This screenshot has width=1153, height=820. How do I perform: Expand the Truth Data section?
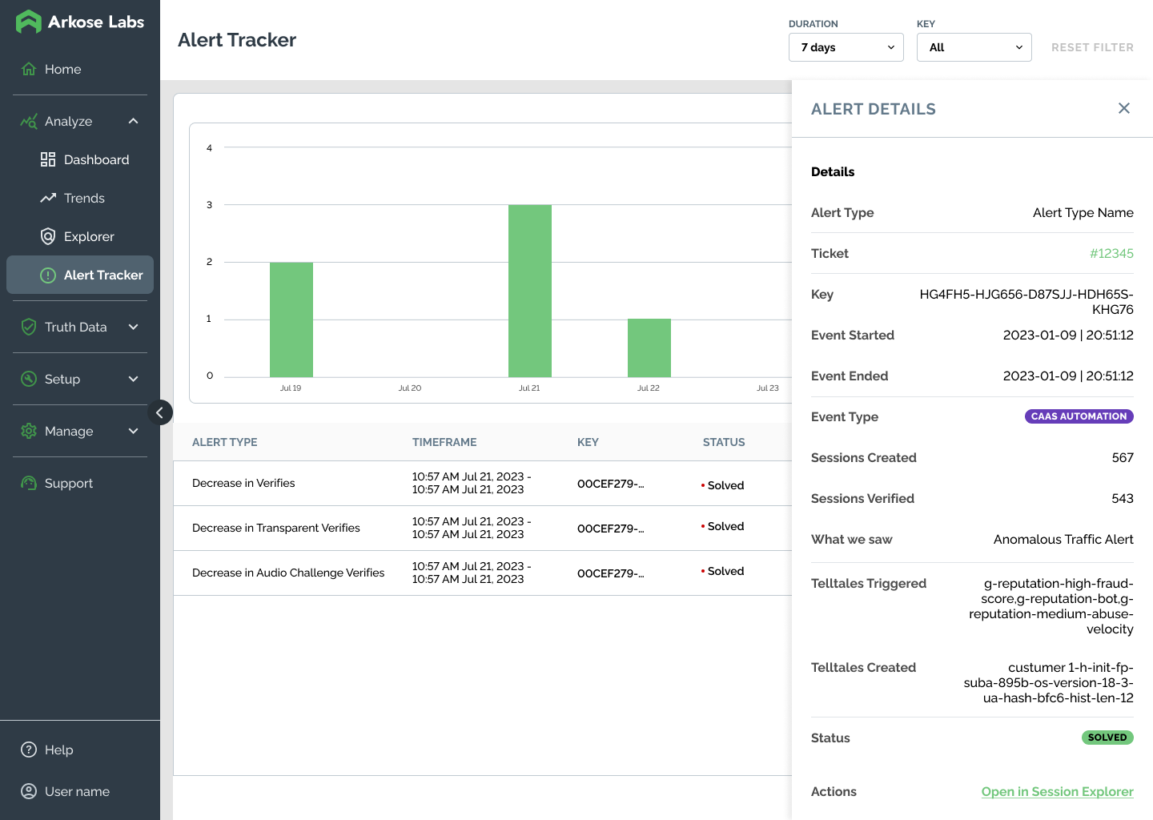click(133, 328)
